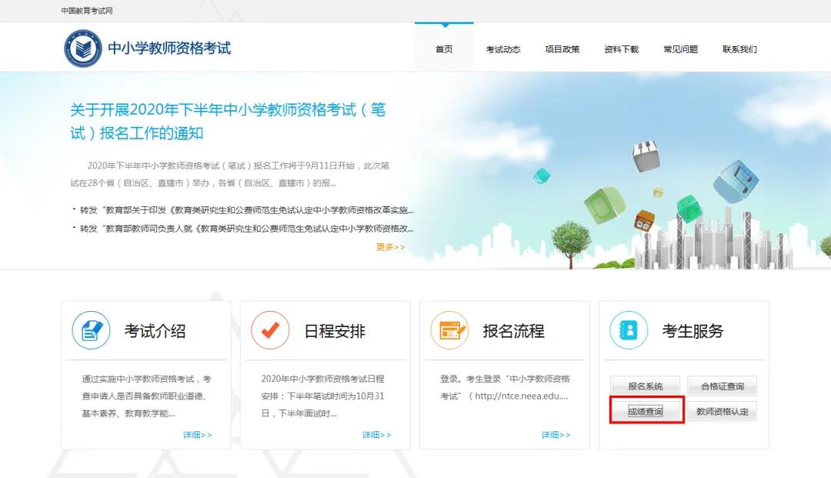Click the 考生服务 contact book icon
The width and height of the screenshot is (831, 478).
[629, 331]
